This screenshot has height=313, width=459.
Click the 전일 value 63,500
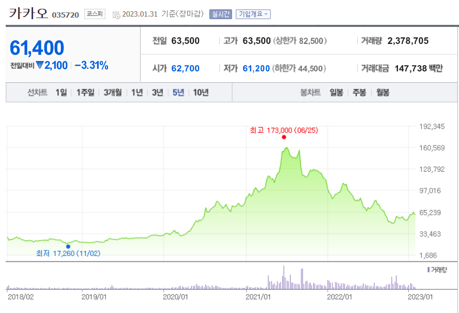click(x=185, y=41)
